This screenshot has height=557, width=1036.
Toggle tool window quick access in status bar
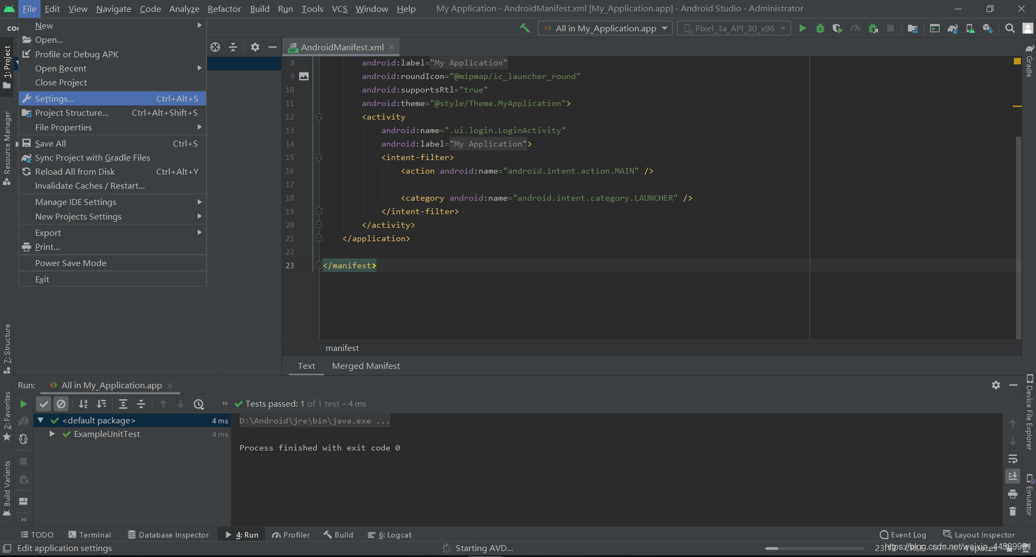7,548
